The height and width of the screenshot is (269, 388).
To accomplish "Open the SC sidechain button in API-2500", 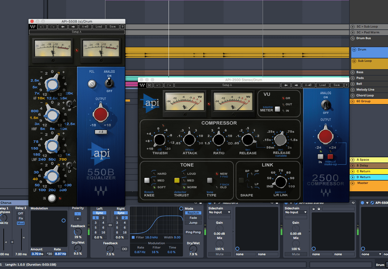I will pyautogui.click(x=150, y=85).
